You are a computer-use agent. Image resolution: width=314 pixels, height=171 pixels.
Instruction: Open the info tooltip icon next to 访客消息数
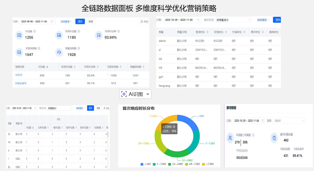(x=39, y=48)
